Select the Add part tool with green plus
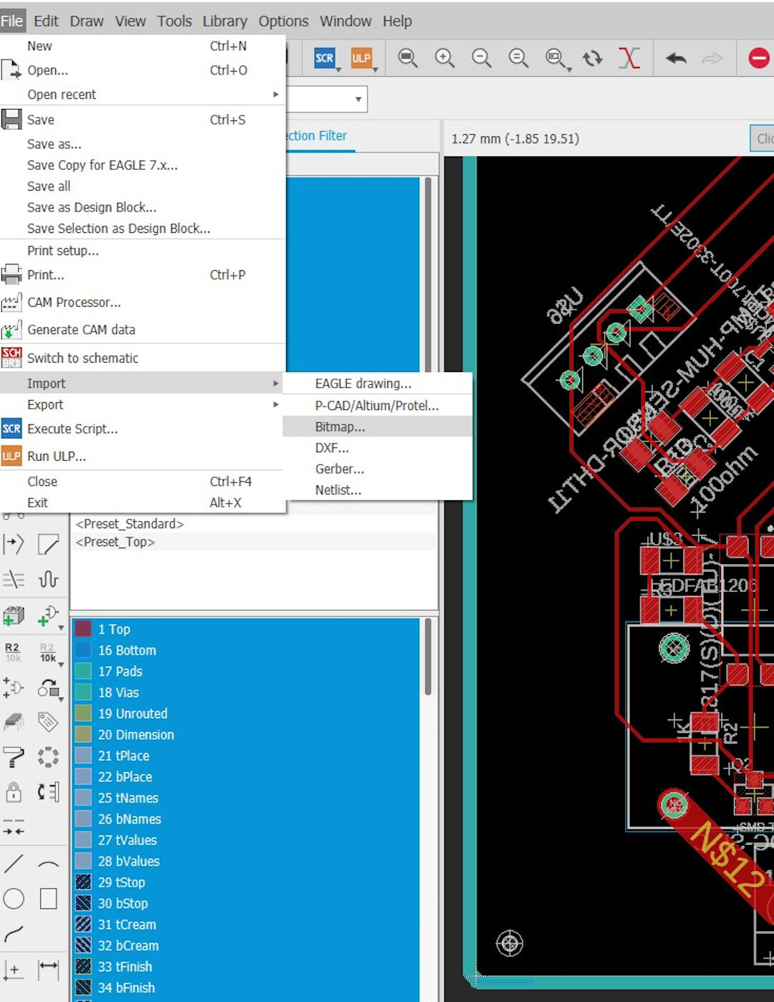Screen dimensions: 774x1002 (14, 616)
